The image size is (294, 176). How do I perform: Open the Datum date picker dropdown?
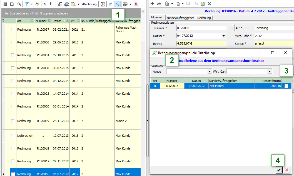point(223,36)
